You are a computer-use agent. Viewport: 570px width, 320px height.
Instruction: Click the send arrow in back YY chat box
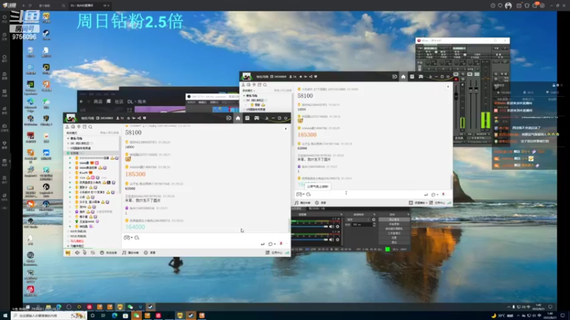point(425,195)
